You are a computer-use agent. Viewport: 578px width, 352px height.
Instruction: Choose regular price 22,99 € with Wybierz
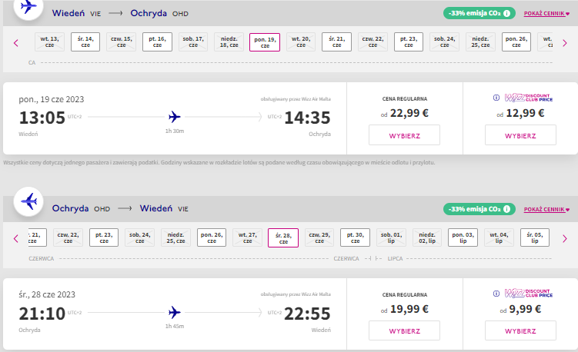click(x=404, y=135)
